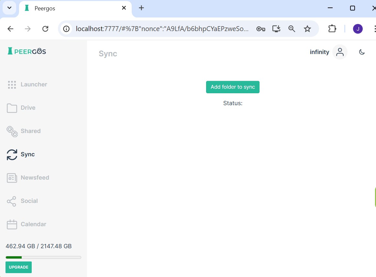Select the Sync icon in sidebar
This screenshot has height=277, width=376.
[12, 154]
